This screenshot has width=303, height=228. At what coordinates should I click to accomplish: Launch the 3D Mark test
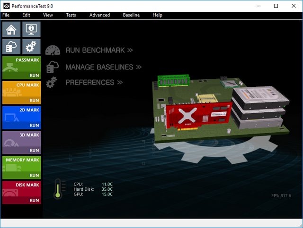34,150
